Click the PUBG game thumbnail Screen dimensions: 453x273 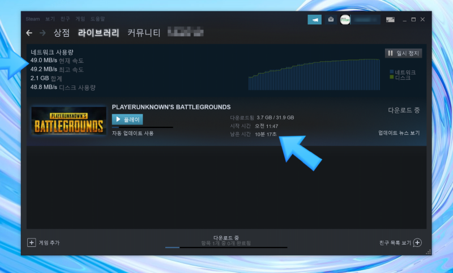click(69, 121)
